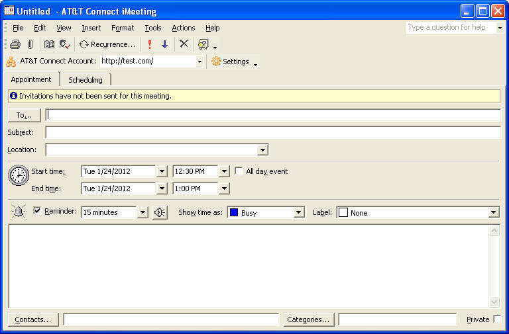509x334 pixels.
Task: Click body scrollbar down arrow
Action: pos(494,302)
